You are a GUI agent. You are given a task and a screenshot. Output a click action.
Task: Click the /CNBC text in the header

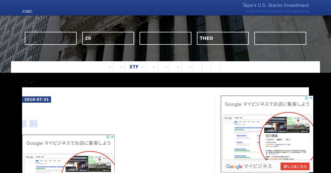pyautogui.click(x=27, y=12)
